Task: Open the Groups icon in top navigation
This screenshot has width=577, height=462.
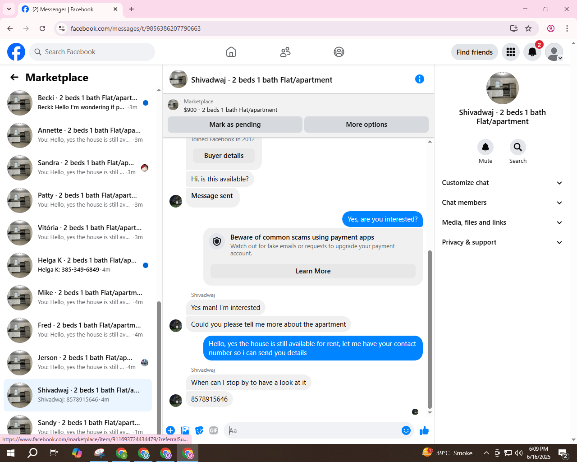Action: tap(339, 52)
